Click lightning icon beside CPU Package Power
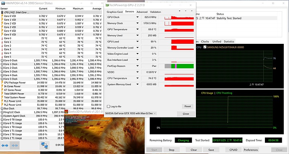289x154 pixels. 2,82
